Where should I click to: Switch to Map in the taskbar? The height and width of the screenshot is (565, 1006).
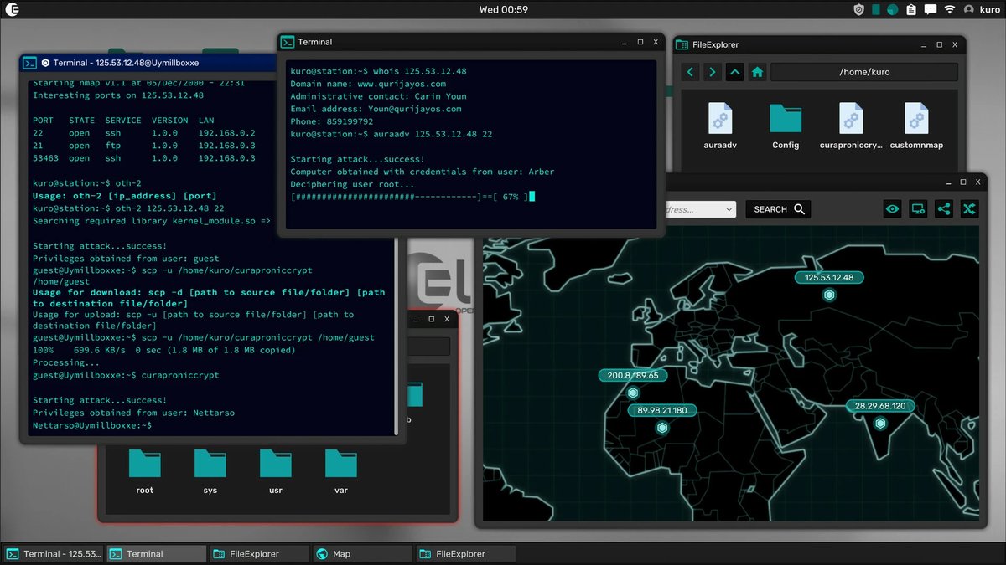point(362,553)
